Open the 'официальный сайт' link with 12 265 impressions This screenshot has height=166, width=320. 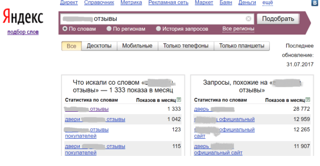(x=224, y=133)
